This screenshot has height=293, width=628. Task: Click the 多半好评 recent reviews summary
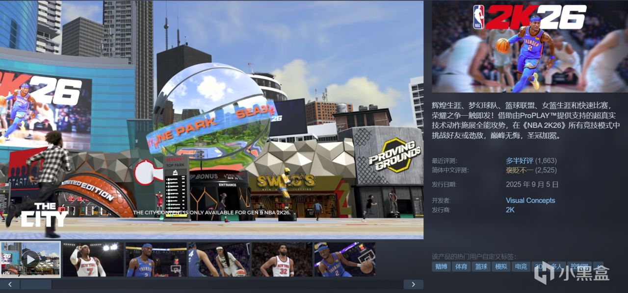point(519,161)
